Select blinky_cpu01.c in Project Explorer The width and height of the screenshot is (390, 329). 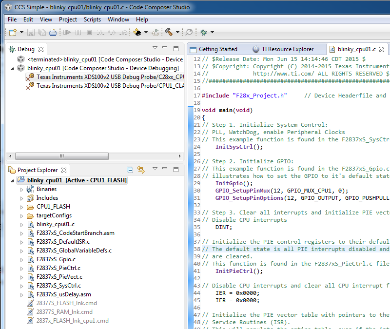56,224
